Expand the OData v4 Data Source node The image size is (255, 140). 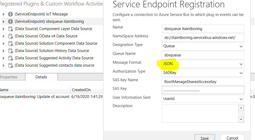[4, 36]
